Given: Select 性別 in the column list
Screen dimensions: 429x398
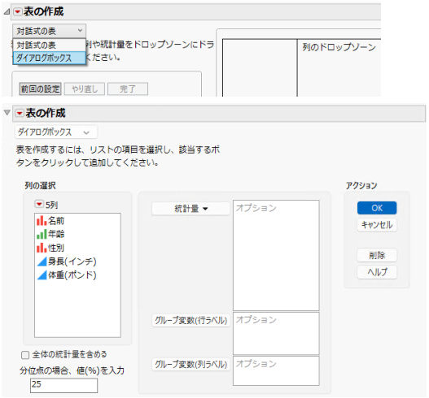Looking at the screenshot, I should [56, 248].
